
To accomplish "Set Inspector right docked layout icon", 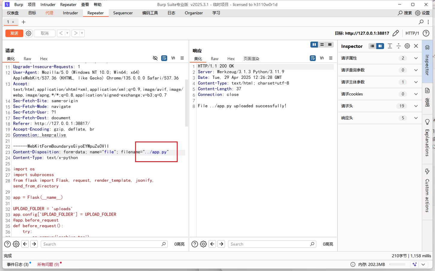I will pyautogui.click(x=380, y=46).
